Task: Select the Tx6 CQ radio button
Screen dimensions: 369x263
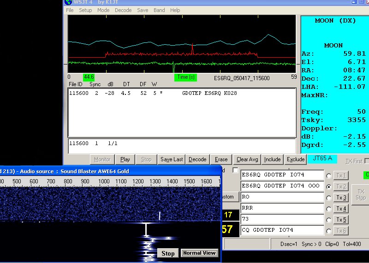Action: tap(328, 230)
